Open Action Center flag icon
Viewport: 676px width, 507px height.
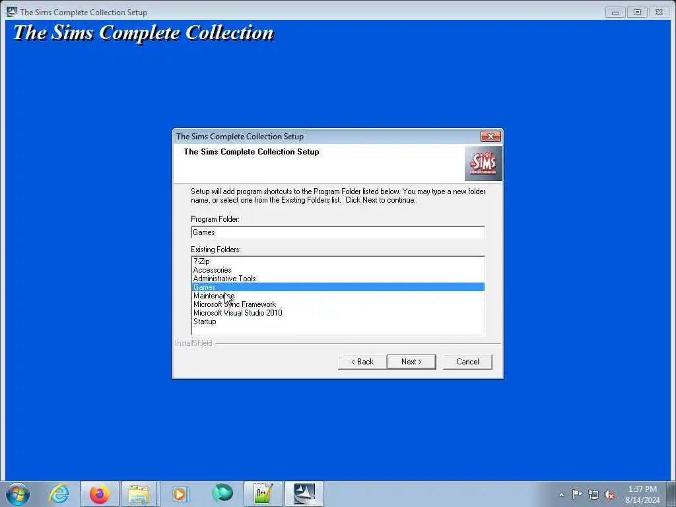tap(577, 494)
